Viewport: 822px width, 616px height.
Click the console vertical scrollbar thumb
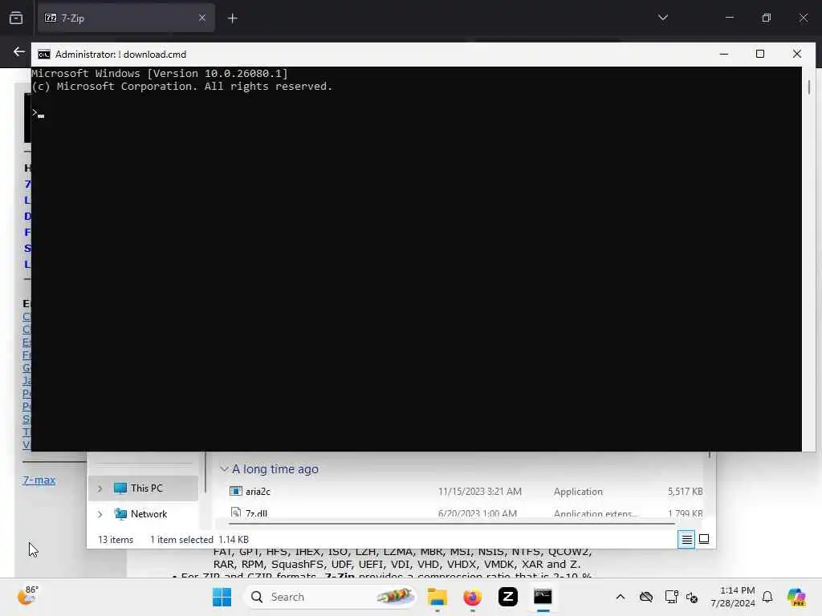809,87
